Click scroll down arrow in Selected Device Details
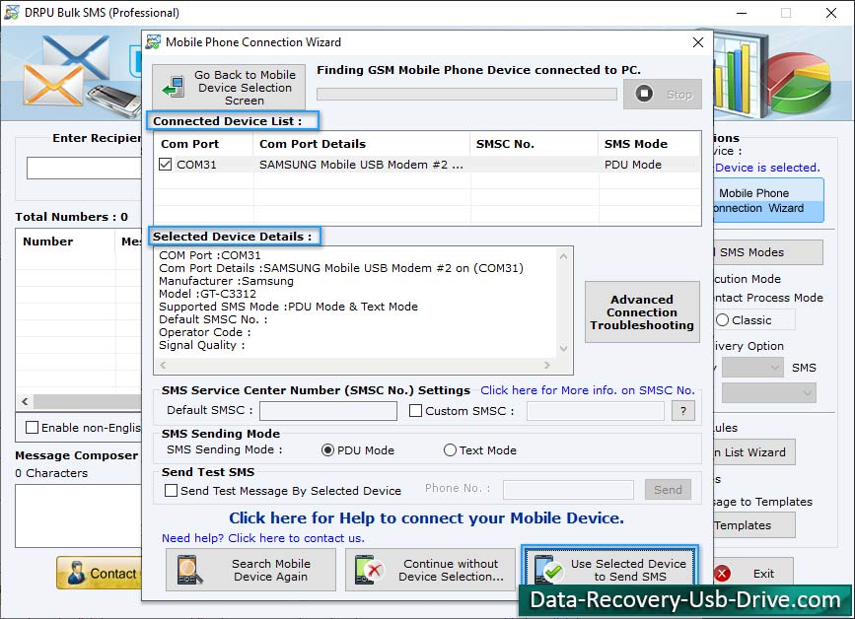855x619 pixels. (563, 349)
